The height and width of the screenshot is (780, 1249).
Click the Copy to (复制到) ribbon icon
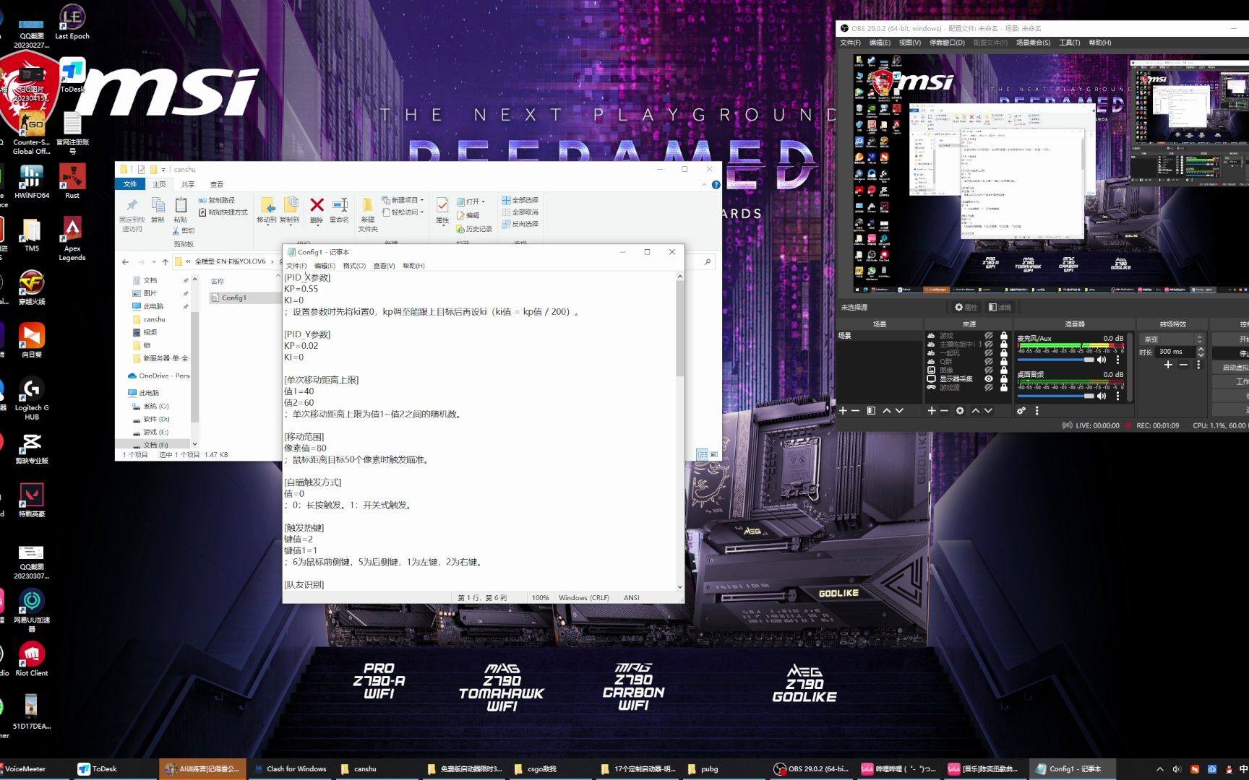point(291,206)
